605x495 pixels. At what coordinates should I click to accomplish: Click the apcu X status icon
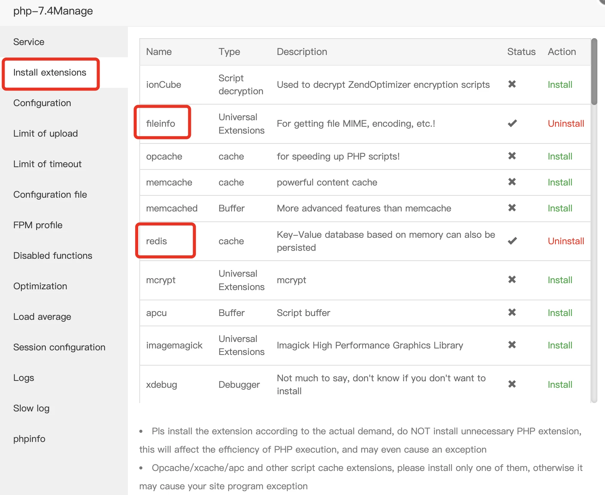(512, 312)
